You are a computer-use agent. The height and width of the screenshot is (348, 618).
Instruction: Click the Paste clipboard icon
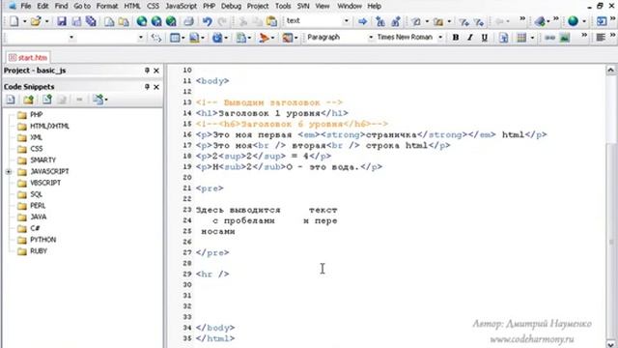pyautogui.click(x=271, y=21)
